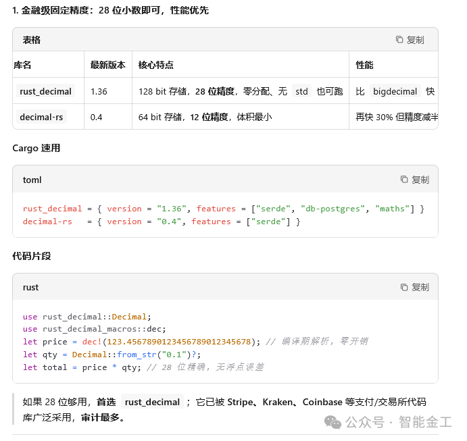This screenshot has height=441, width=467.
Task: Click the Decimal::from_str("0.1") code line
Action: click(112, 355)
